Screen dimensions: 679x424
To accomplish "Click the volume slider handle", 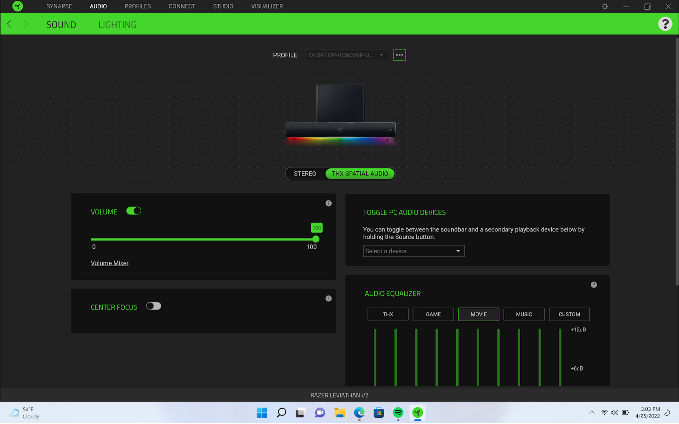I will [316, 239].
